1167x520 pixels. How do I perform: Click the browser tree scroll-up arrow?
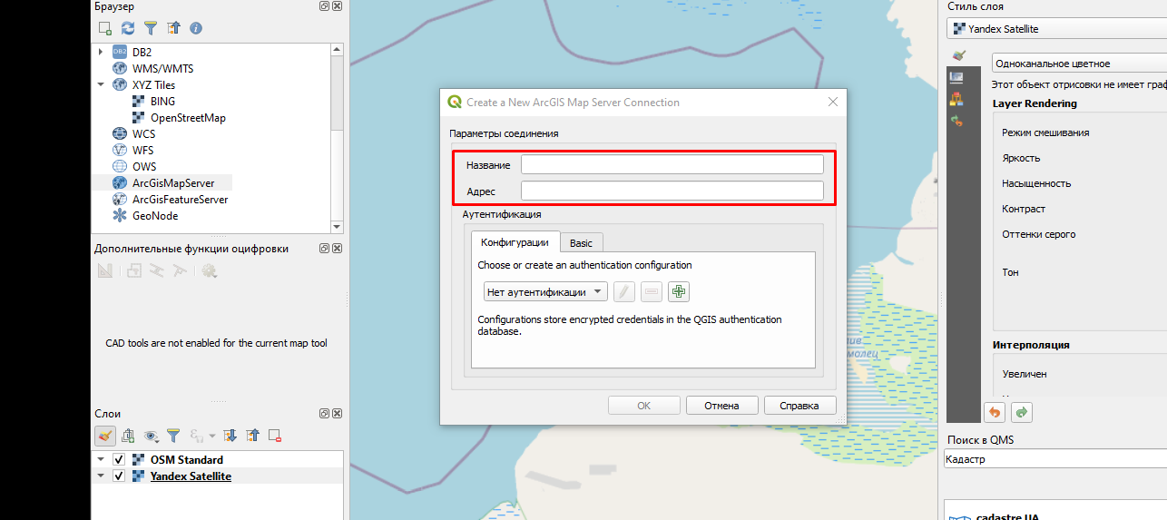pos(337,49)
